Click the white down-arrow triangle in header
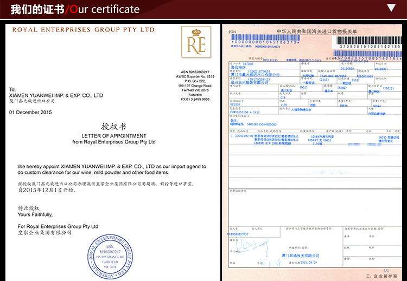The image size is (407, 281). [391, 8]
